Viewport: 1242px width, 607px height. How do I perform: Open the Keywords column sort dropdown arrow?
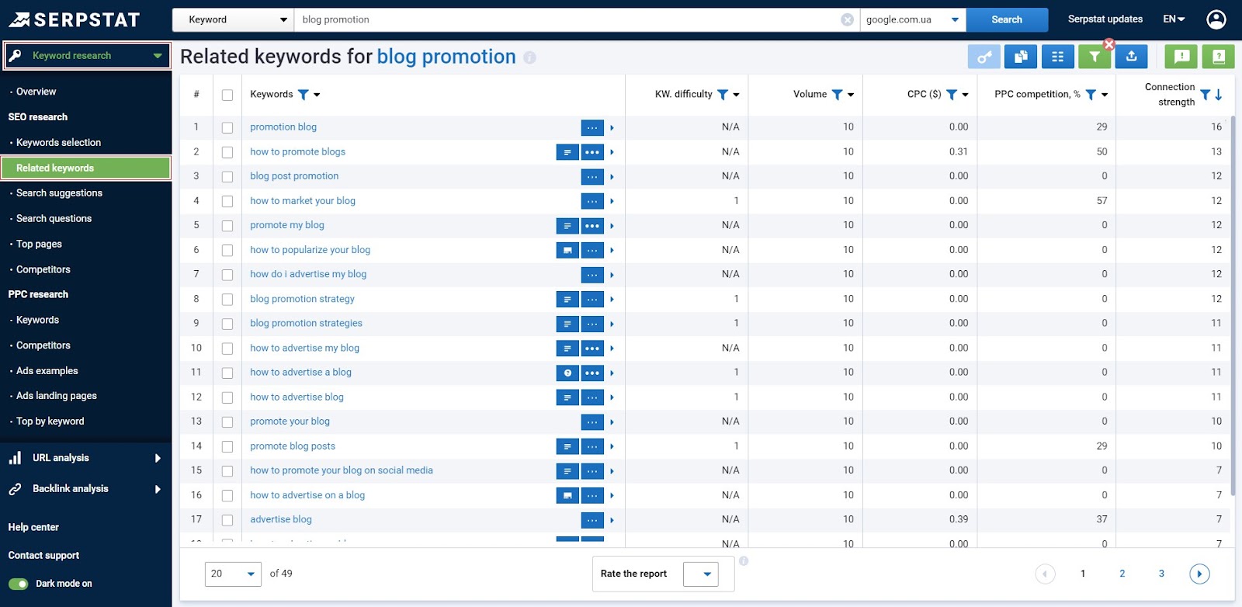point(317,95)
